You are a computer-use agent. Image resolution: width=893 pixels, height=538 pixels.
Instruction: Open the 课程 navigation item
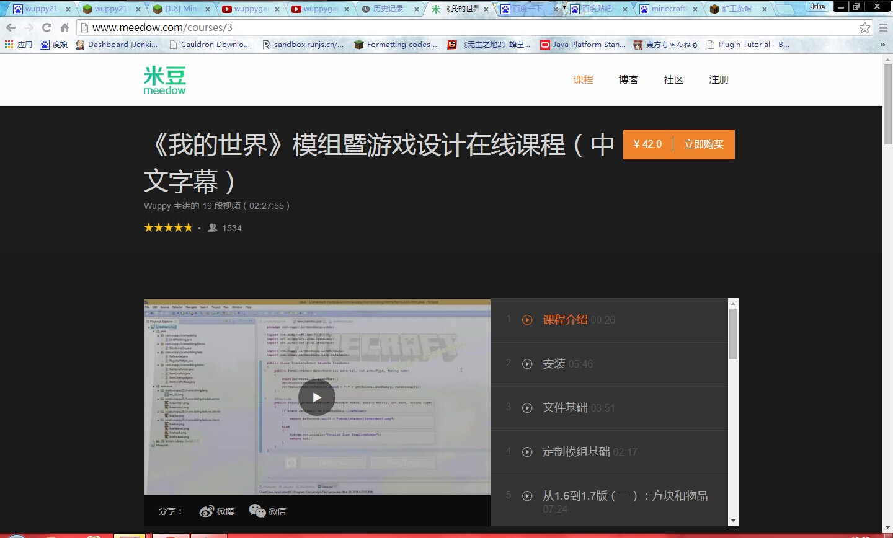pos(583,80)
